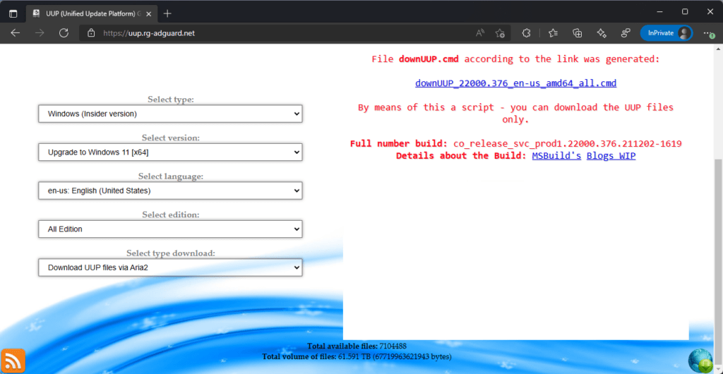Click the Total available files 7104488 text
This screenshot has height=374, width=723.
(x=357, y=346)
